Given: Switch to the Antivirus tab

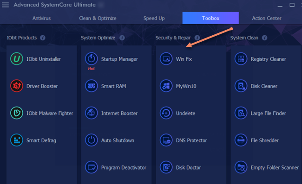Looking at the screenshot, I should [x=42, y=18].
